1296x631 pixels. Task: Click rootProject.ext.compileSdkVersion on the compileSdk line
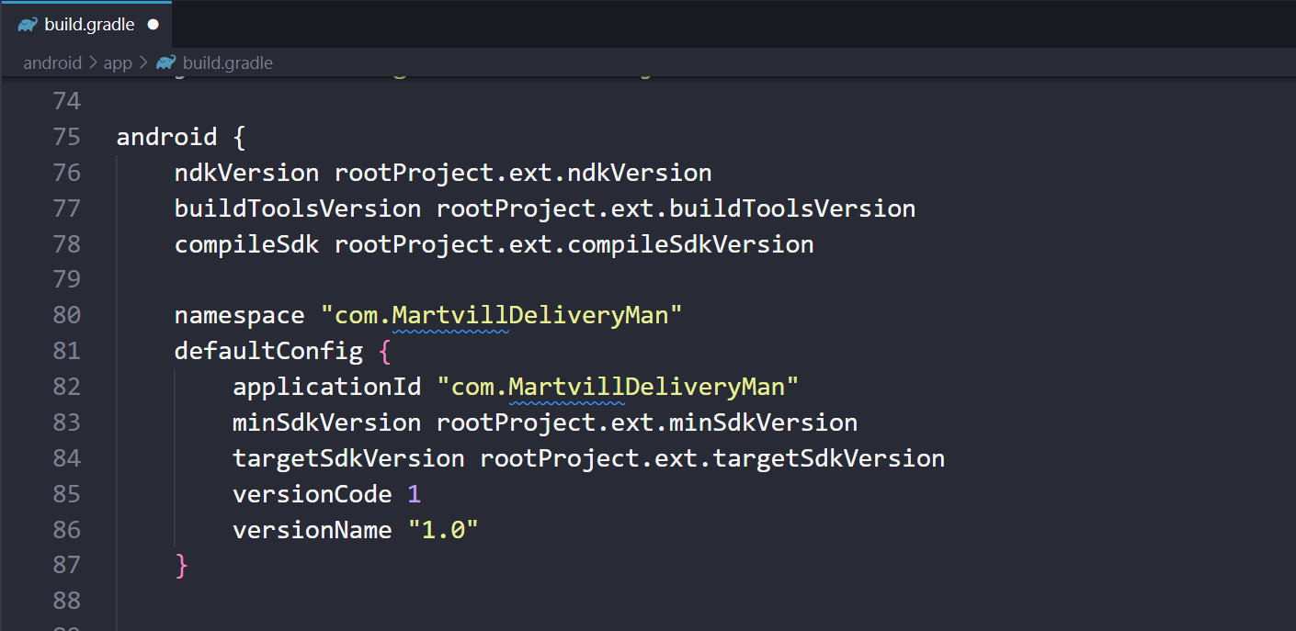tap(574, 244)
